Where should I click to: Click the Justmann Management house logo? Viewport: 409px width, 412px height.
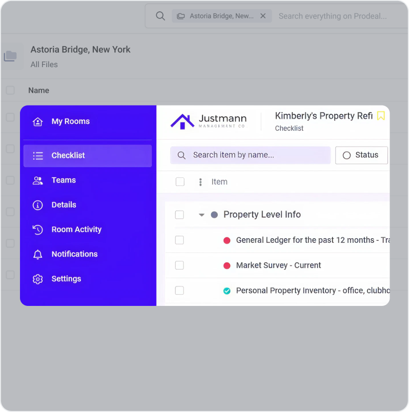point(182,121)
